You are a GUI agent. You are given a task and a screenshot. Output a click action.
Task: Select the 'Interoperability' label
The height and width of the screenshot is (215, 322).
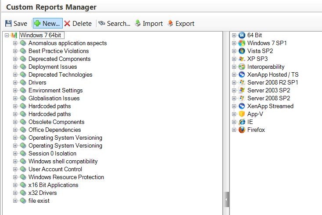click(266, 67)
